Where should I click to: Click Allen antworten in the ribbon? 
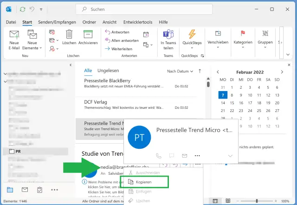tap(122, 40)
